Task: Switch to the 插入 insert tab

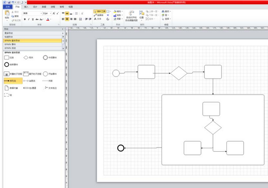Action: tap(26, 7)
